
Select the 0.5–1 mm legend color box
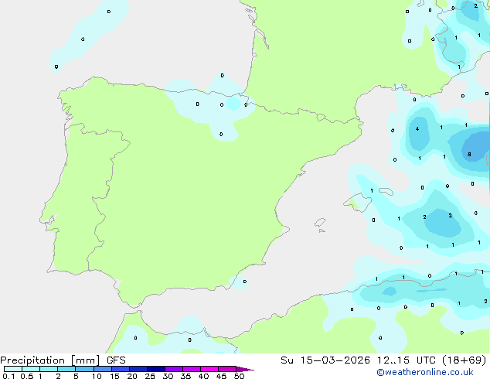point(31,369)
